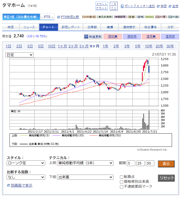Select the 3ヶ月 chart period

84,46
